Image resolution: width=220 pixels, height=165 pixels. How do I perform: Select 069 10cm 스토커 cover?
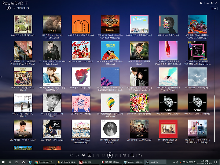pos(168,24)
